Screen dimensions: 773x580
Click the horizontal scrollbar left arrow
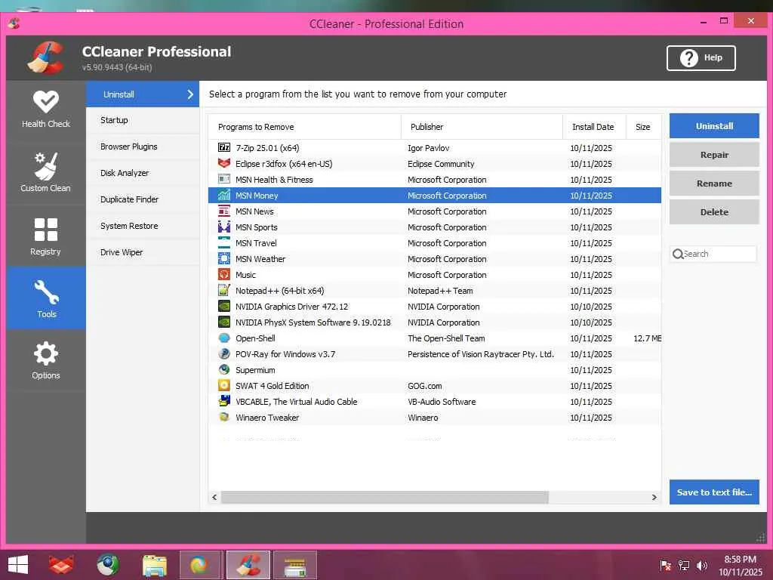coord(214,497)
